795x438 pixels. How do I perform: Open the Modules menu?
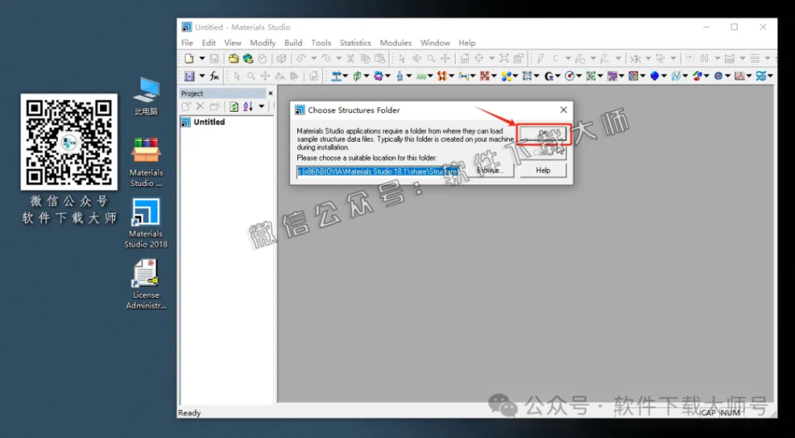(395, 43)
